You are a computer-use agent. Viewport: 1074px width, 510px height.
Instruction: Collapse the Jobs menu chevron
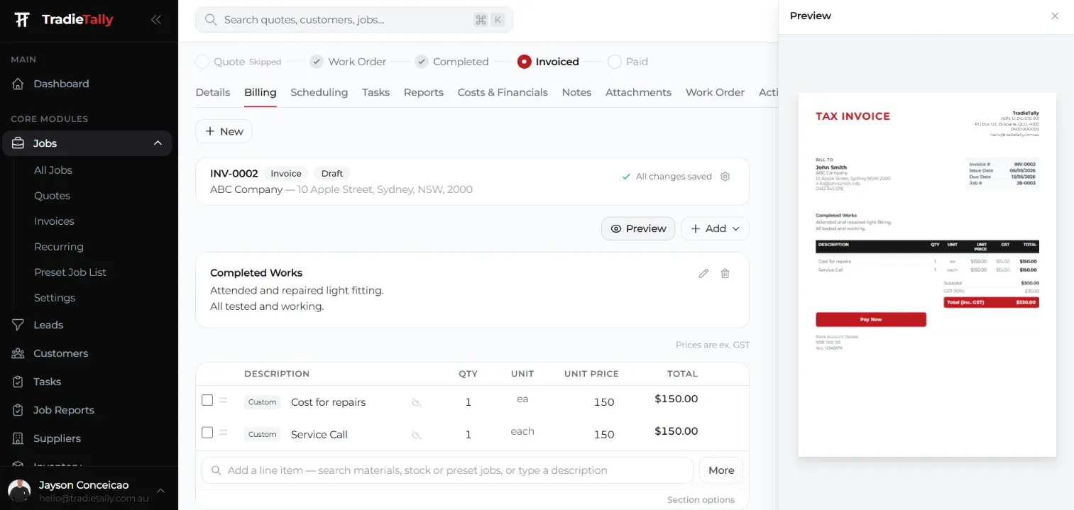[158, 143]
